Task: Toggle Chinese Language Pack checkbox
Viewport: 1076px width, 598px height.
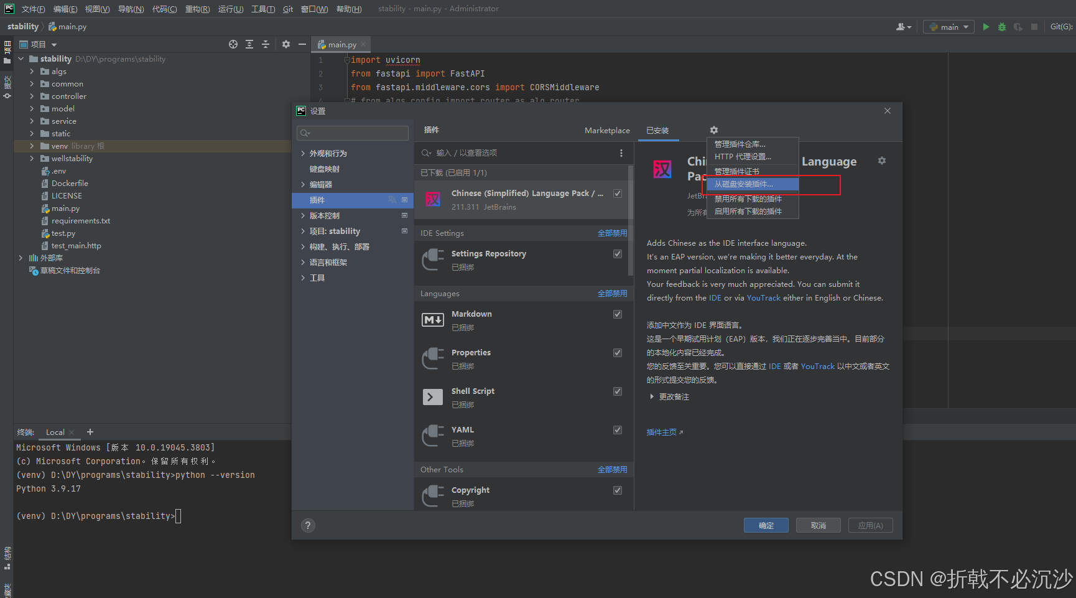Action: coord(618,194)
